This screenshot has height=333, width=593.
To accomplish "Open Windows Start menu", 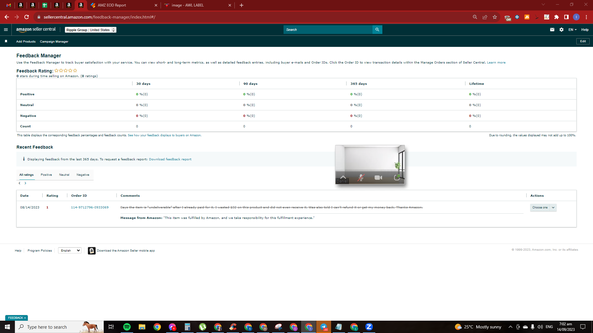I will pos(7,327).
